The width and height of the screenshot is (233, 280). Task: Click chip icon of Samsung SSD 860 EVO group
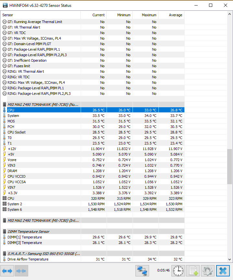click(x=5, y=254)
